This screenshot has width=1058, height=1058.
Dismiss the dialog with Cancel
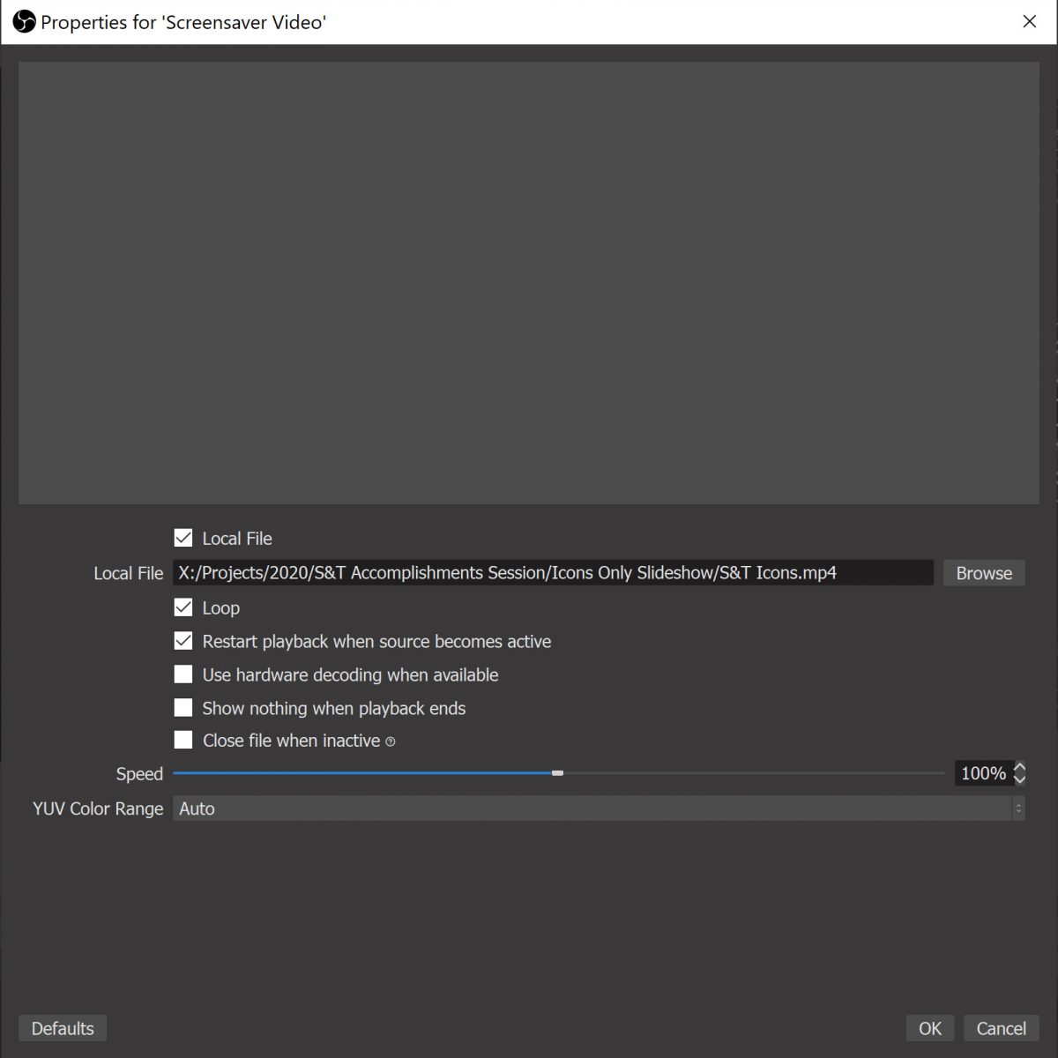click(x=1001, y=1028)
